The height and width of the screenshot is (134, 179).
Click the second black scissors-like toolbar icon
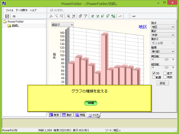[x=74, y=16]
